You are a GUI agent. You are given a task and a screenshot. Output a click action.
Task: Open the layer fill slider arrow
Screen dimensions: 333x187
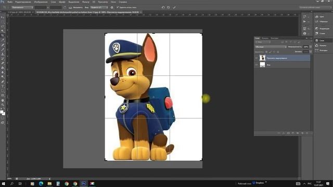(311, 52)
